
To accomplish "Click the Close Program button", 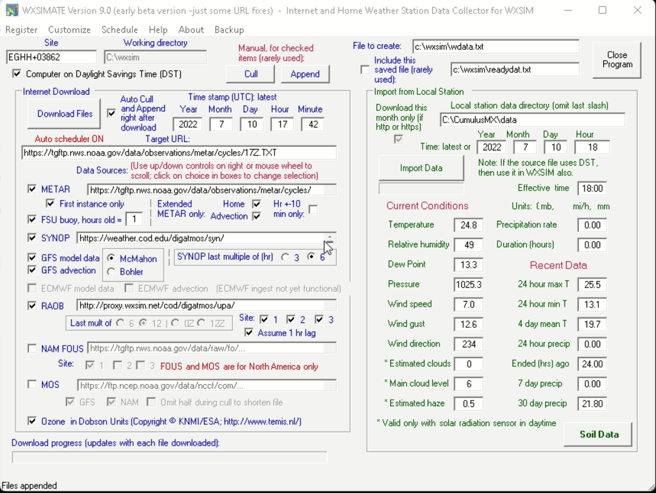I will 617,60.
